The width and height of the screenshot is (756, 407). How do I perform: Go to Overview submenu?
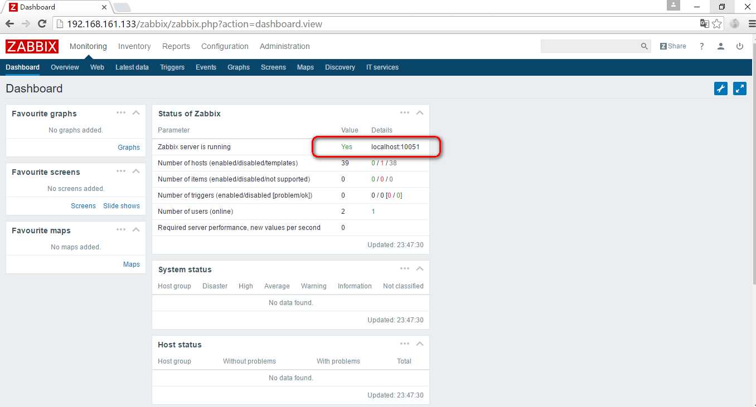[65, 67]
